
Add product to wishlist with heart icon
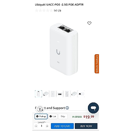click(89, 23)
